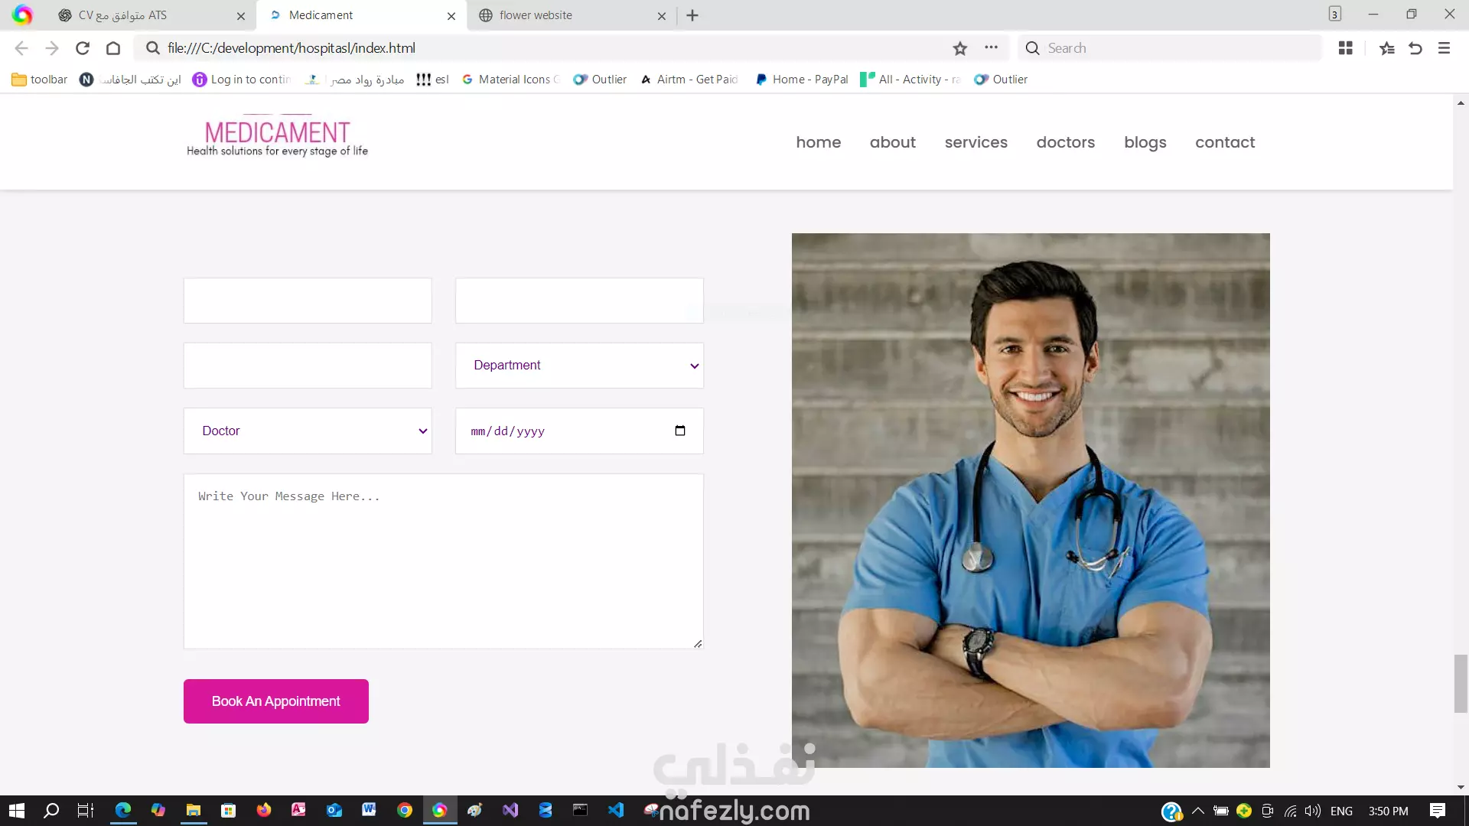Open new tab with plus icon
This screenshot has width=1469, height=826.
click(x=692, y=15)
